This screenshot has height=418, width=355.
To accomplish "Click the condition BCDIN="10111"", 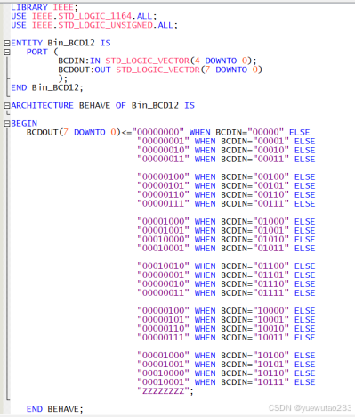I will [x=255, y=381].
